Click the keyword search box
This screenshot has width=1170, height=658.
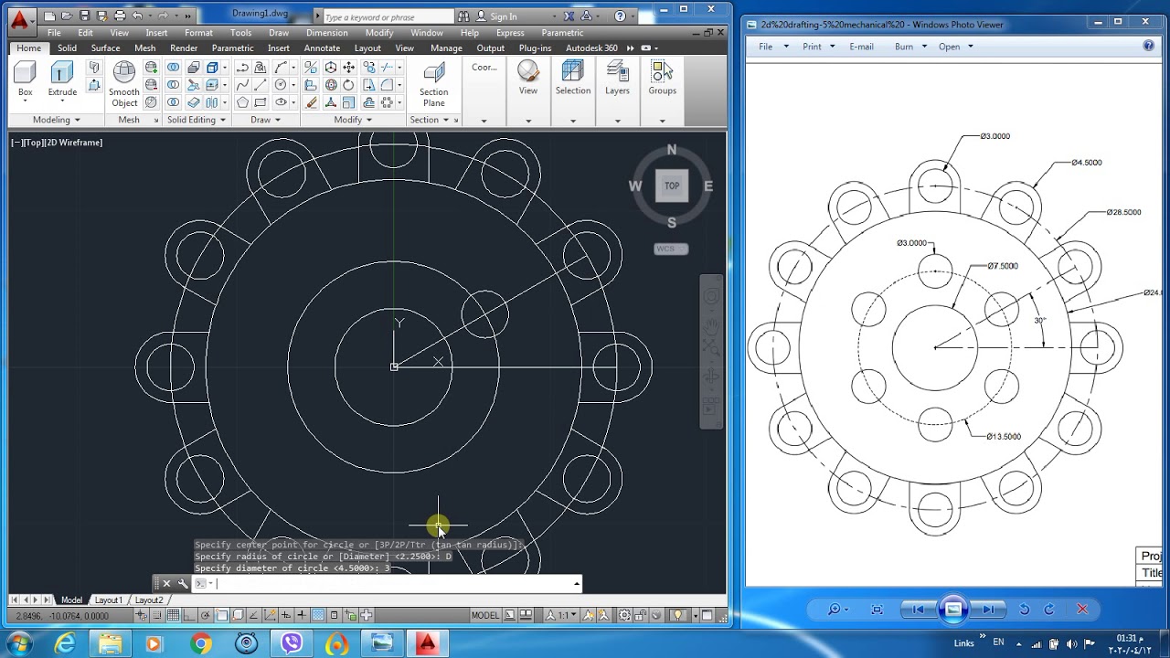[388, 16]
